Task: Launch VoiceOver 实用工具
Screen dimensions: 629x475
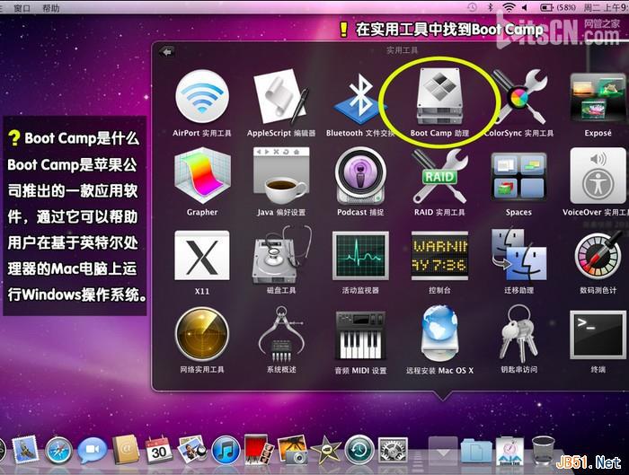Action: (x=598, y=176)
